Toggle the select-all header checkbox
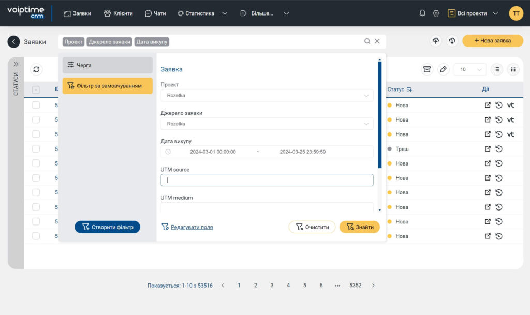The image size is (530, 315). tap(36, 89)
